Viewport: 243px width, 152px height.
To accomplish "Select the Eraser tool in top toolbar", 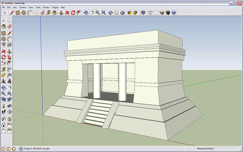I will [43, 13].
